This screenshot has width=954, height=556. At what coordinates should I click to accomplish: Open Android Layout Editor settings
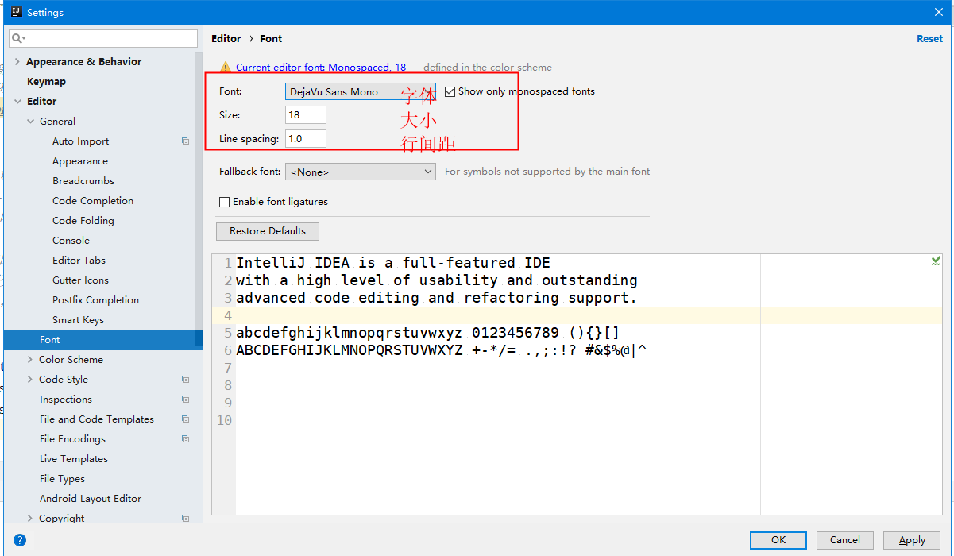[91, 499]
